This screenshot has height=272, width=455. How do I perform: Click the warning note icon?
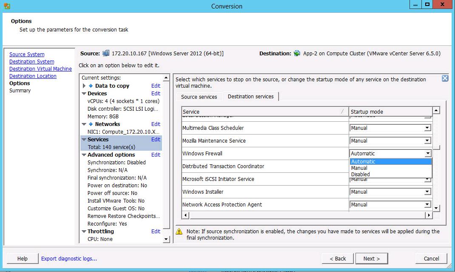coord(179,231)
